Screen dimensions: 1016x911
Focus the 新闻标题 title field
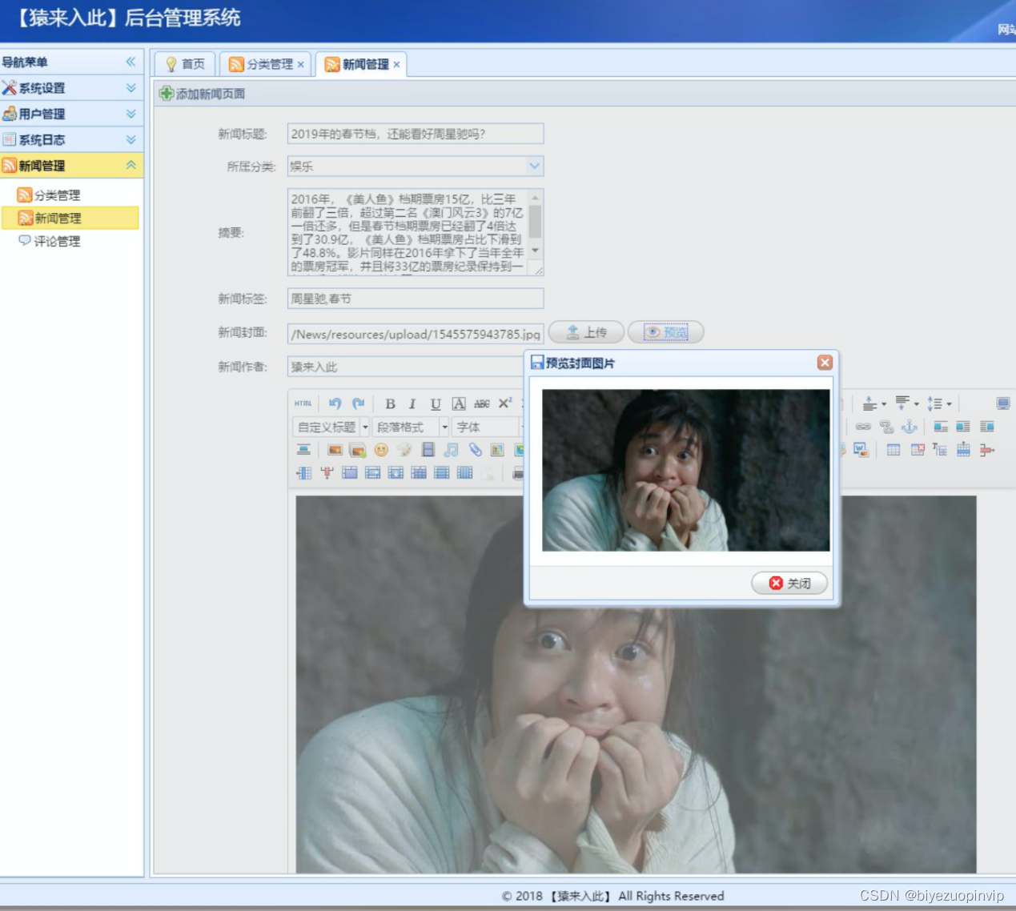point(416,134)
